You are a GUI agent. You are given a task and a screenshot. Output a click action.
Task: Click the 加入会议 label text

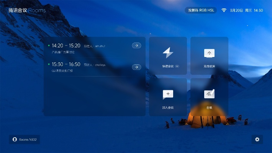(168, 107)
